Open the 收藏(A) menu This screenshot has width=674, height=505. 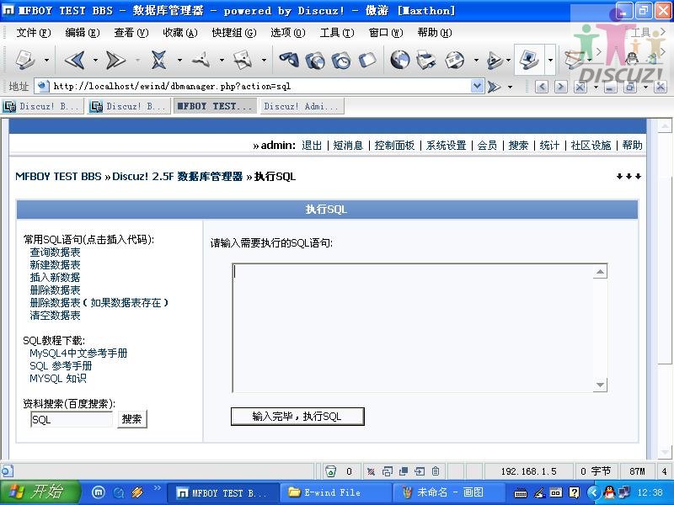[x=180, y=33]
